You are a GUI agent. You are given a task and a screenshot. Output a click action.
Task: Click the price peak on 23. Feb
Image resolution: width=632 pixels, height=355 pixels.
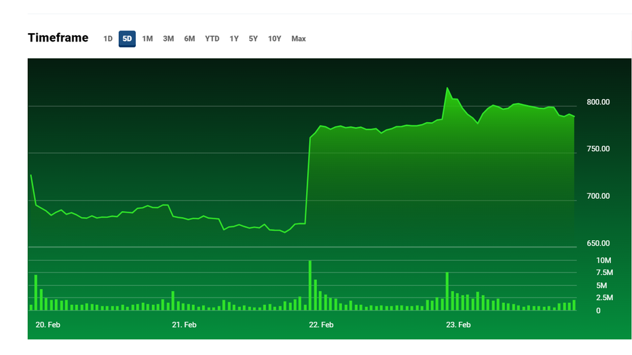click(x=447, y=88)
